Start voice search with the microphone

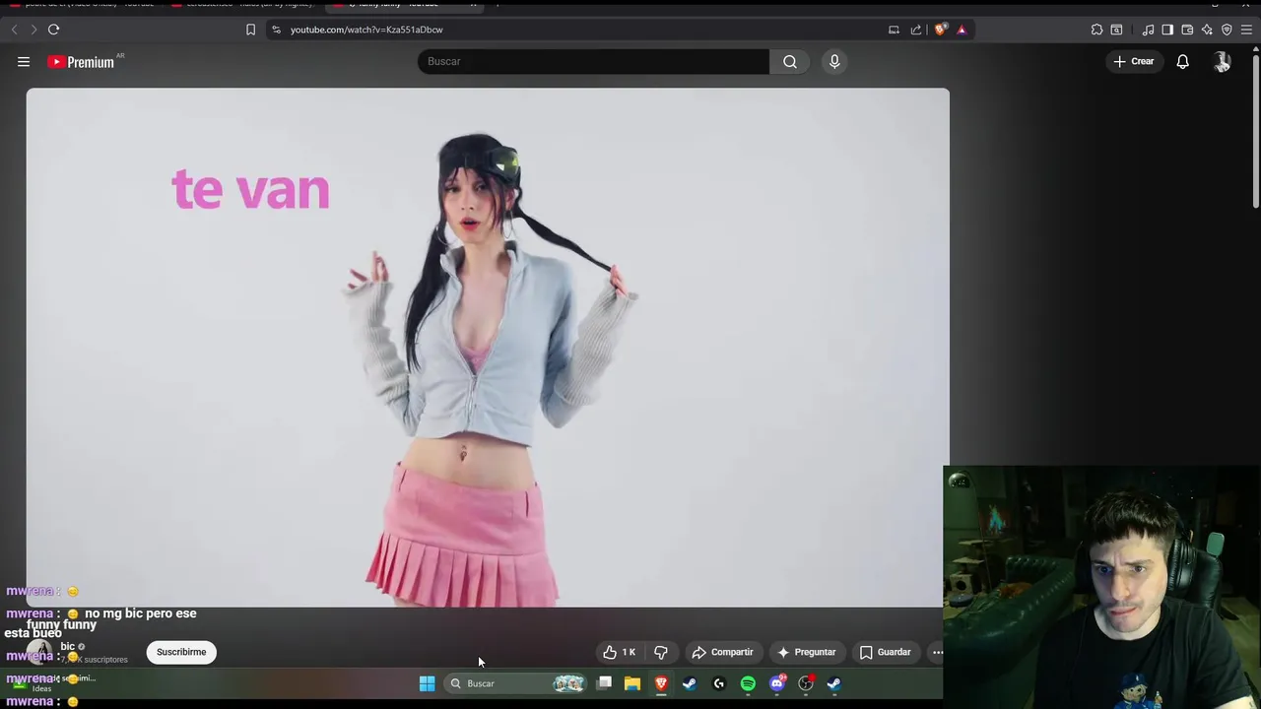coord(834,61)
